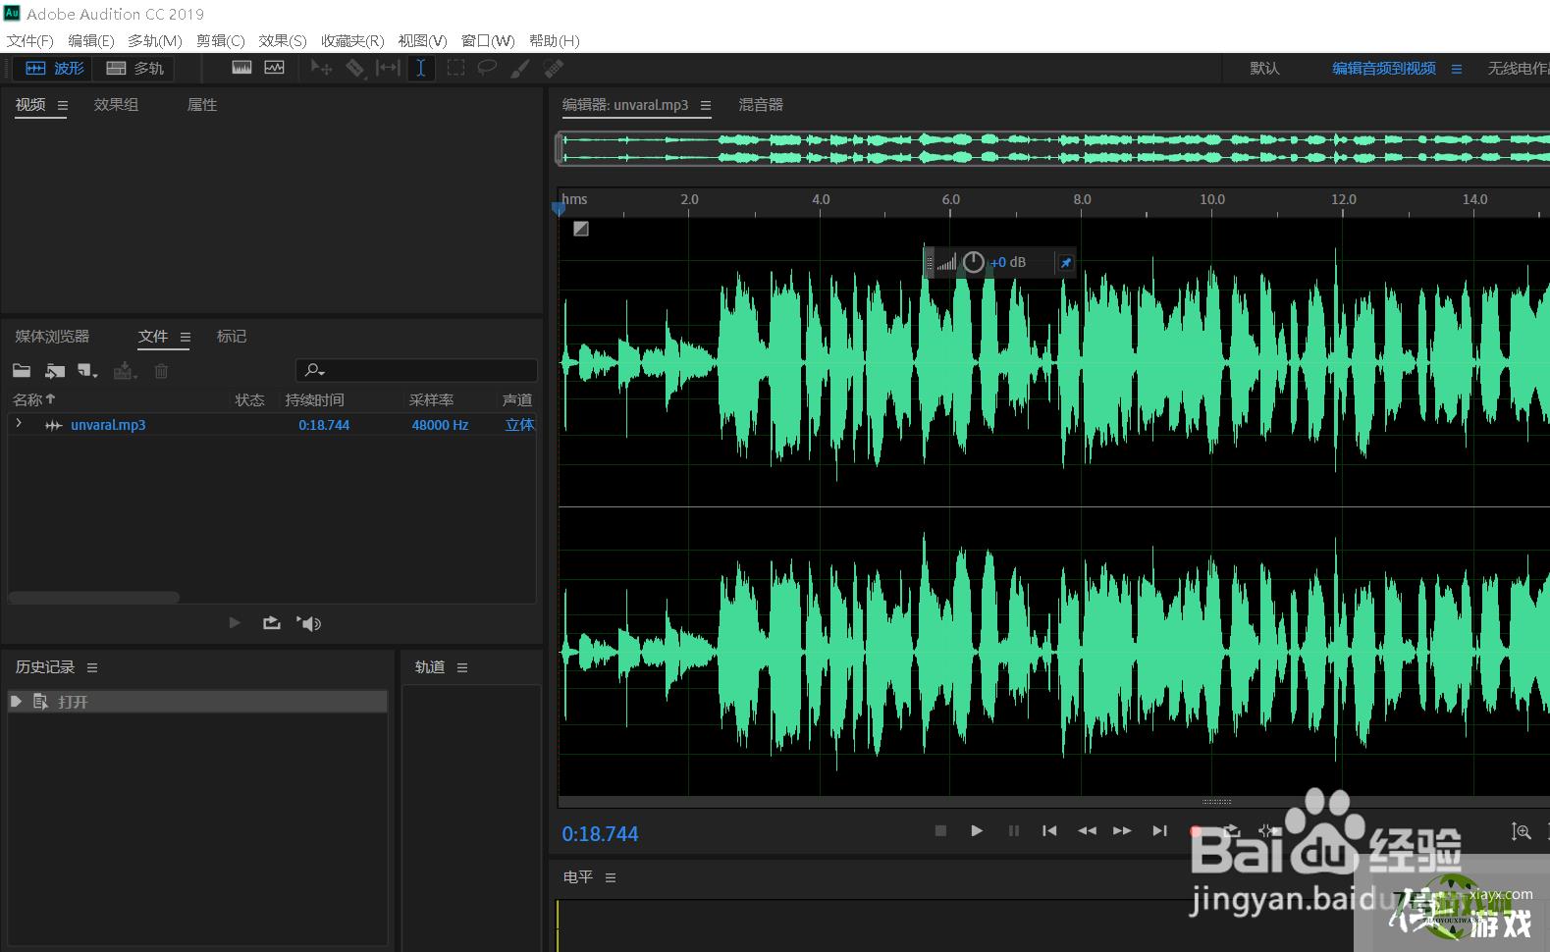Screen dimensions: 1550x952
Task: Sort files by 持续时间 column
Action: (x=314, y=399)
